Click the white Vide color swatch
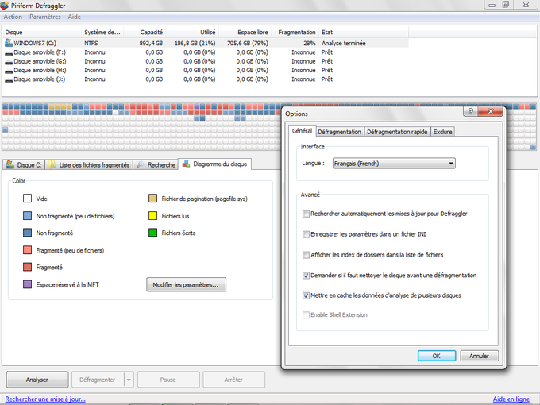 coord(28,199)
